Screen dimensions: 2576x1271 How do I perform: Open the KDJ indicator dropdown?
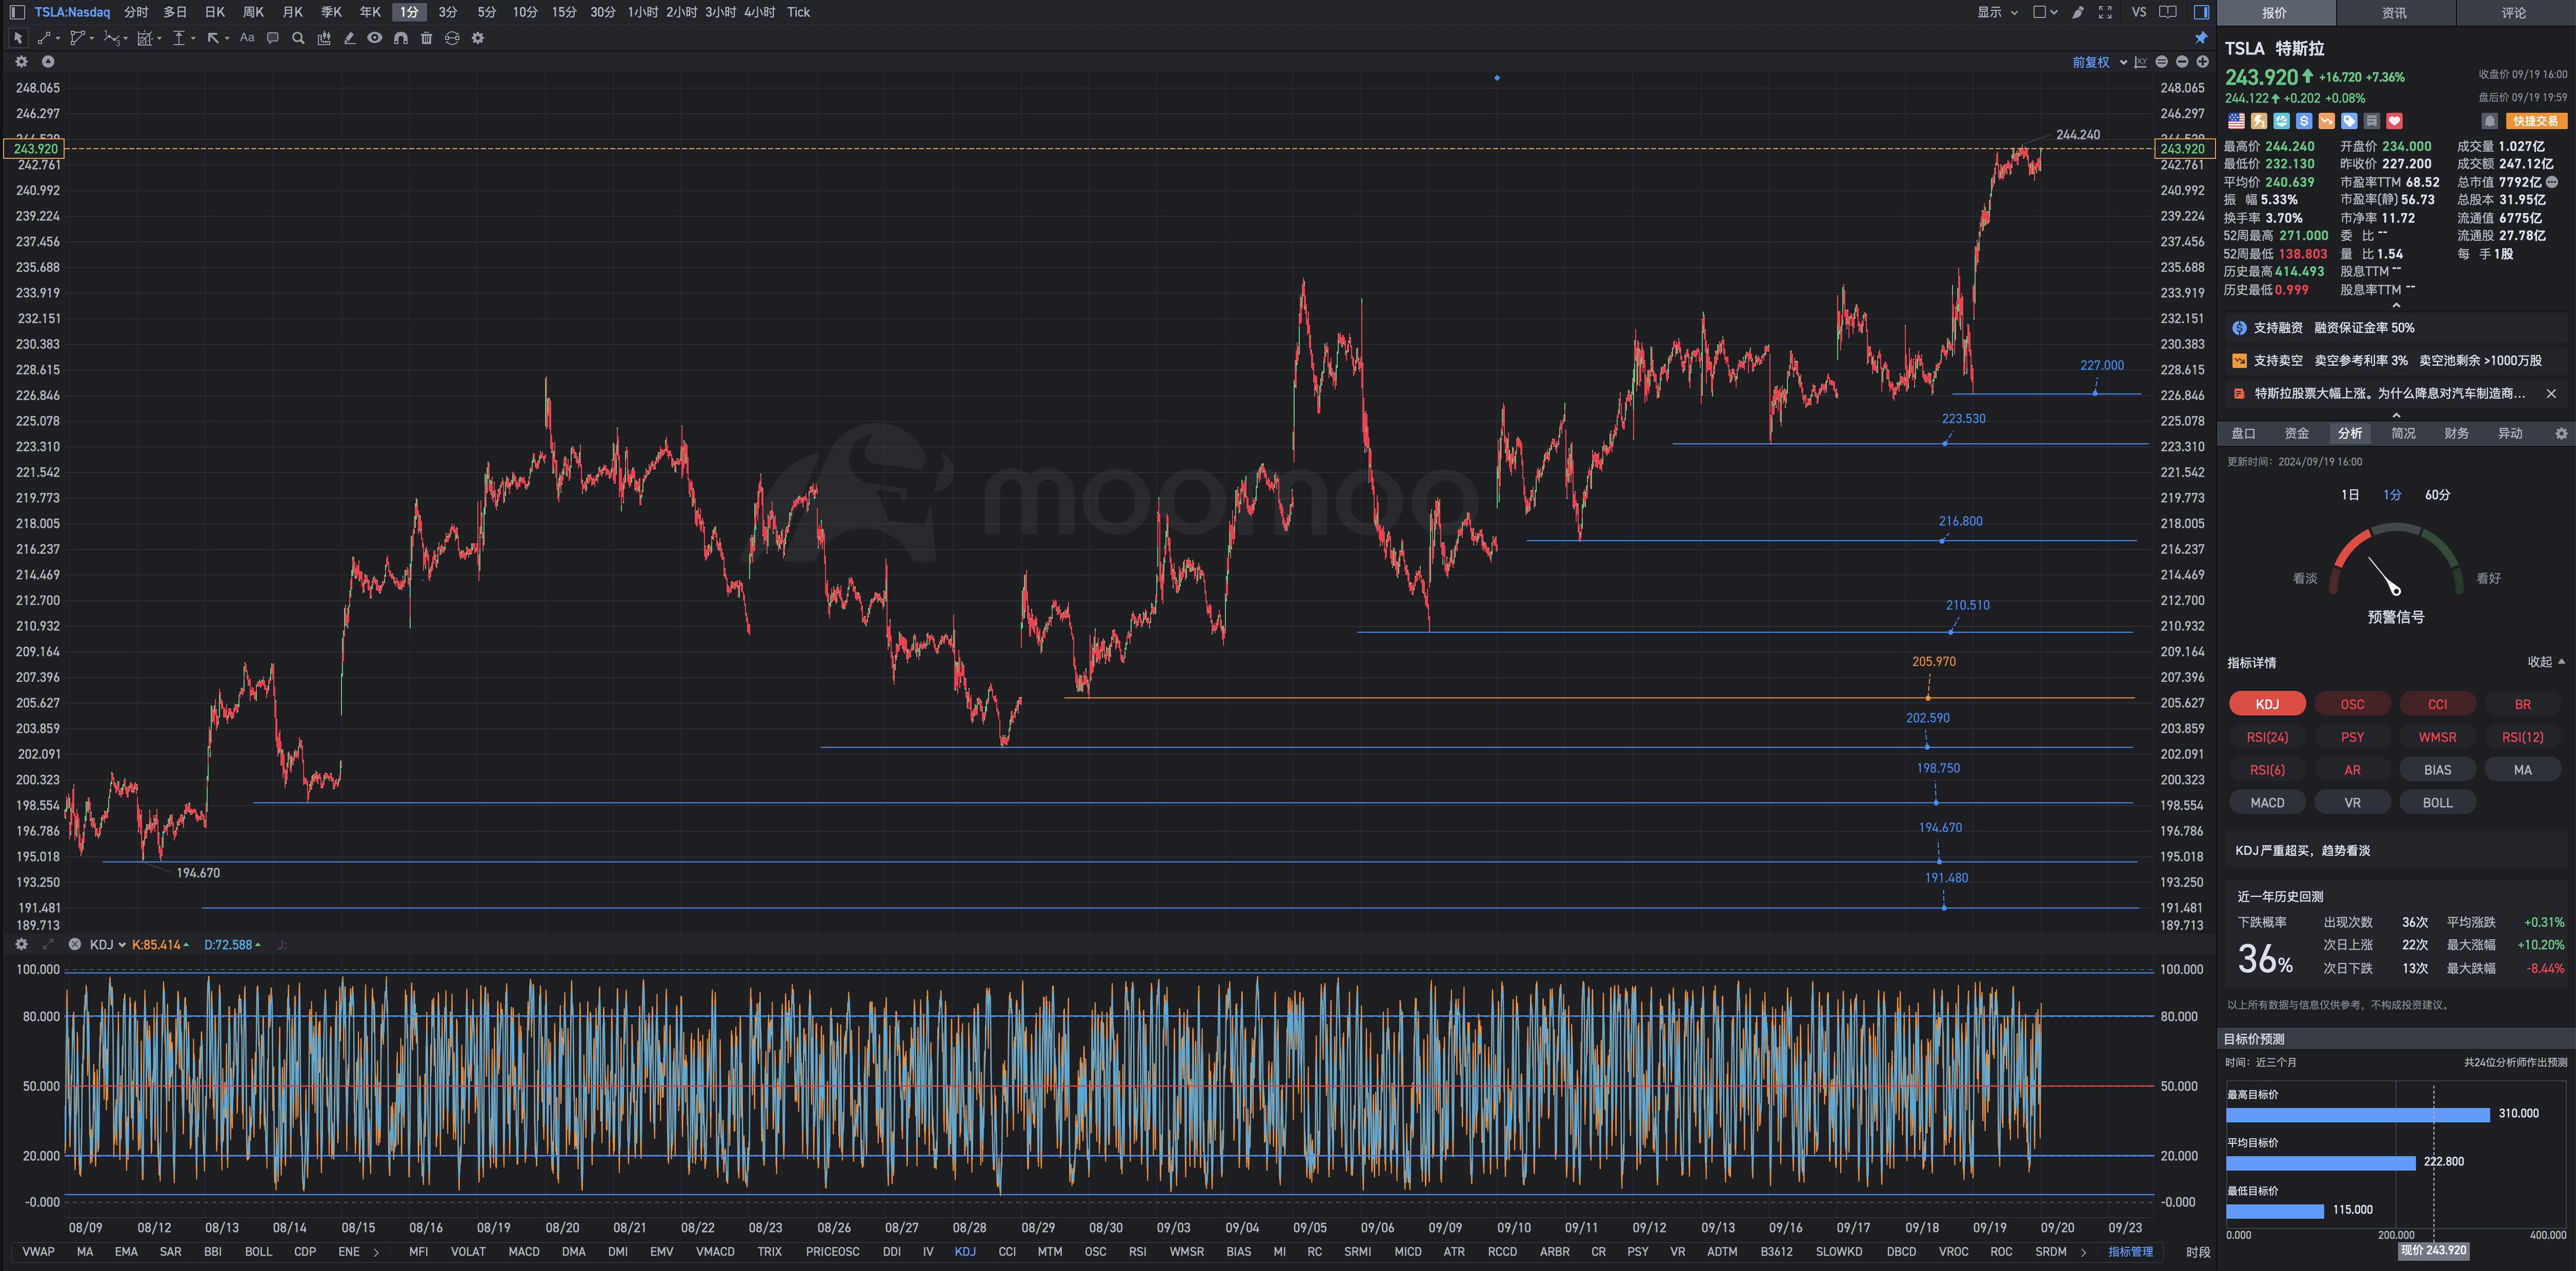(108, 944)
